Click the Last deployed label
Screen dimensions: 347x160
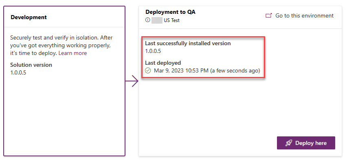(163, 63)
